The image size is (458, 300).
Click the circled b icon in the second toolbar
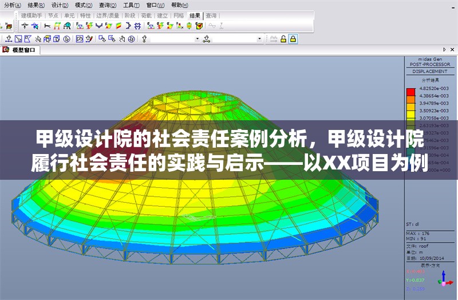66,39
